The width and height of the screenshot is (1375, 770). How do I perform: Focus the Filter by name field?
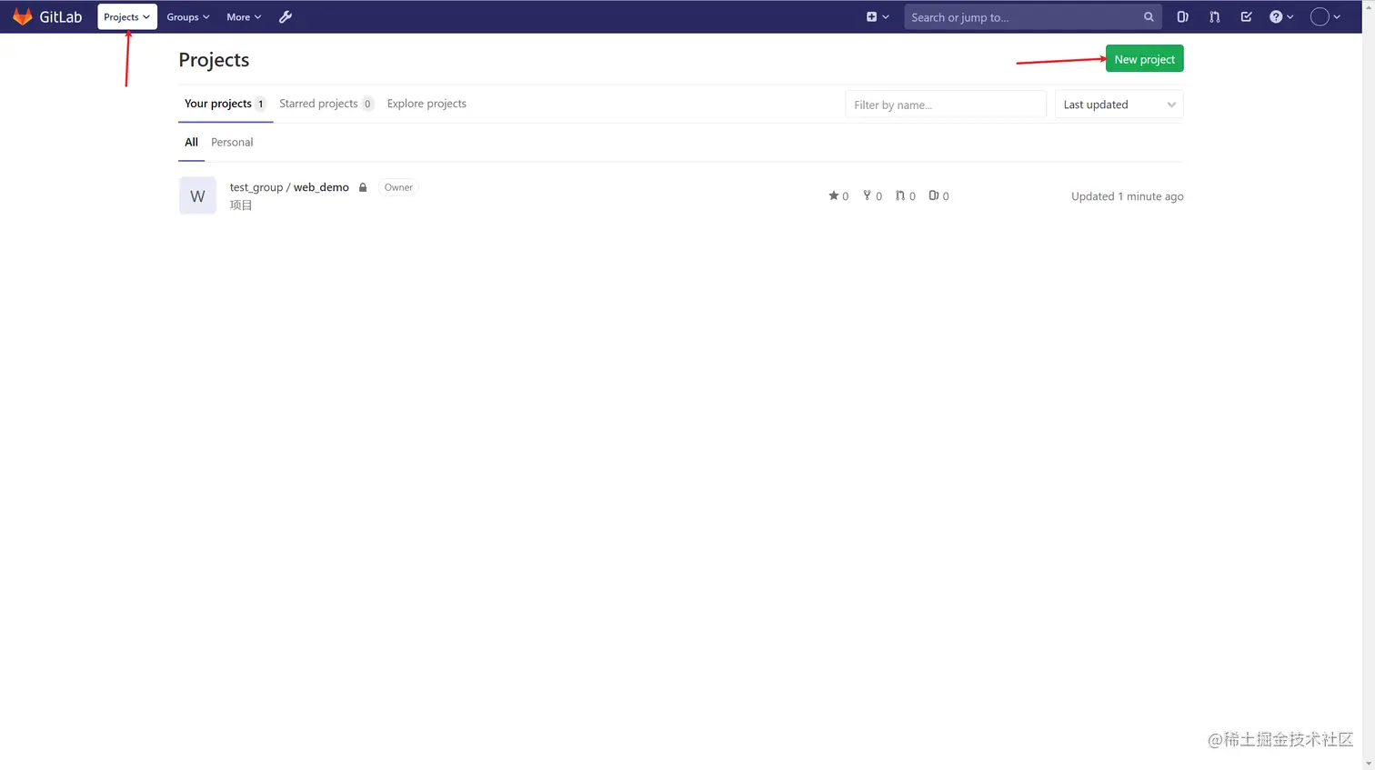946,105
